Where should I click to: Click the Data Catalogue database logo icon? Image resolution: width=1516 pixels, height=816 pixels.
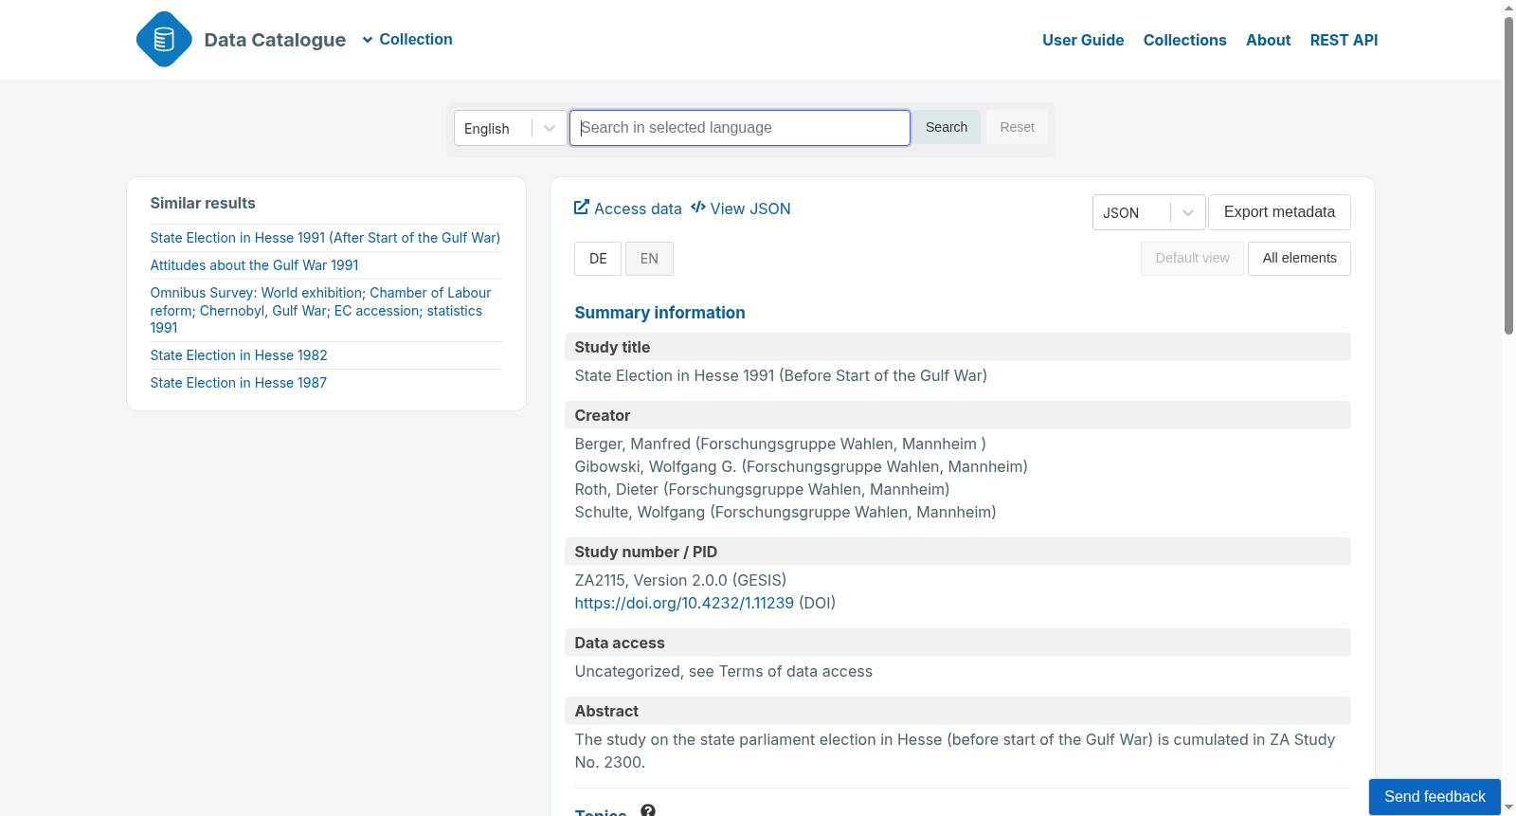tap(164, 39)
